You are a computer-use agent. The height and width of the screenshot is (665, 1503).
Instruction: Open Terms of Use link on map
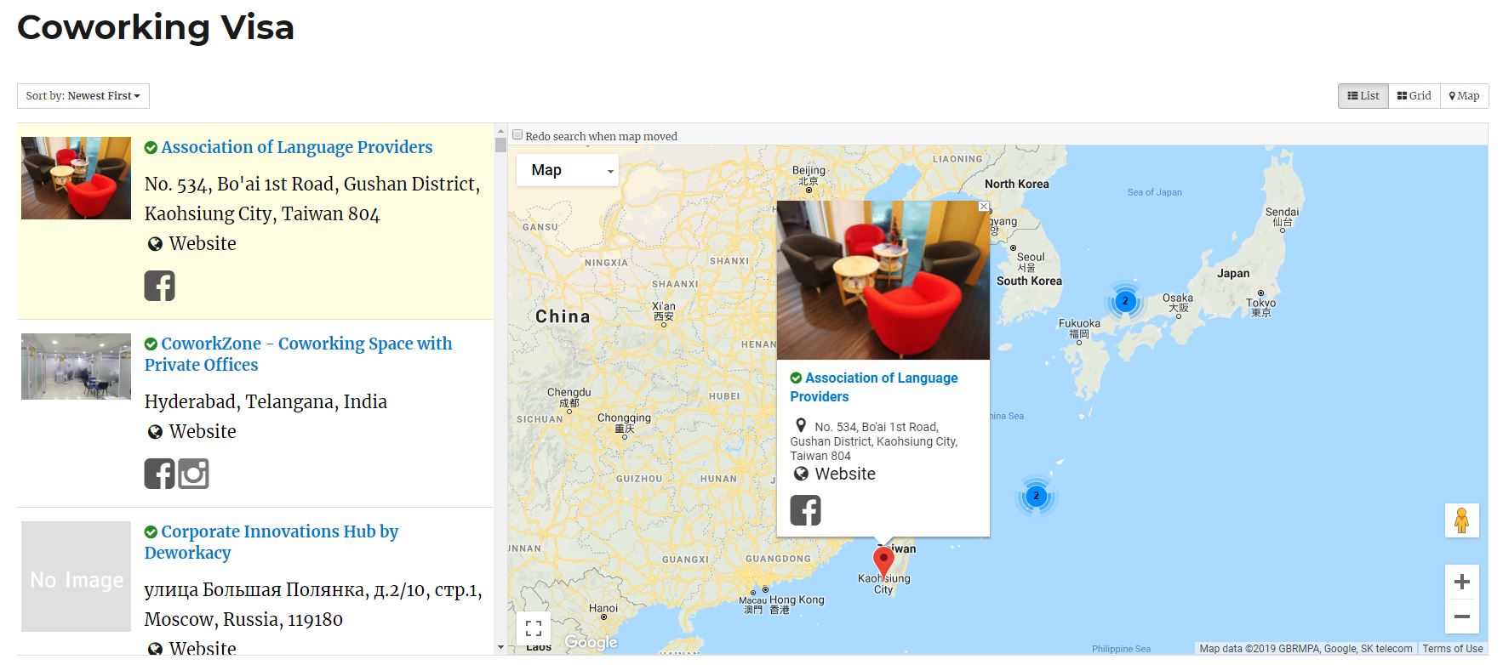click(1453, 648)
